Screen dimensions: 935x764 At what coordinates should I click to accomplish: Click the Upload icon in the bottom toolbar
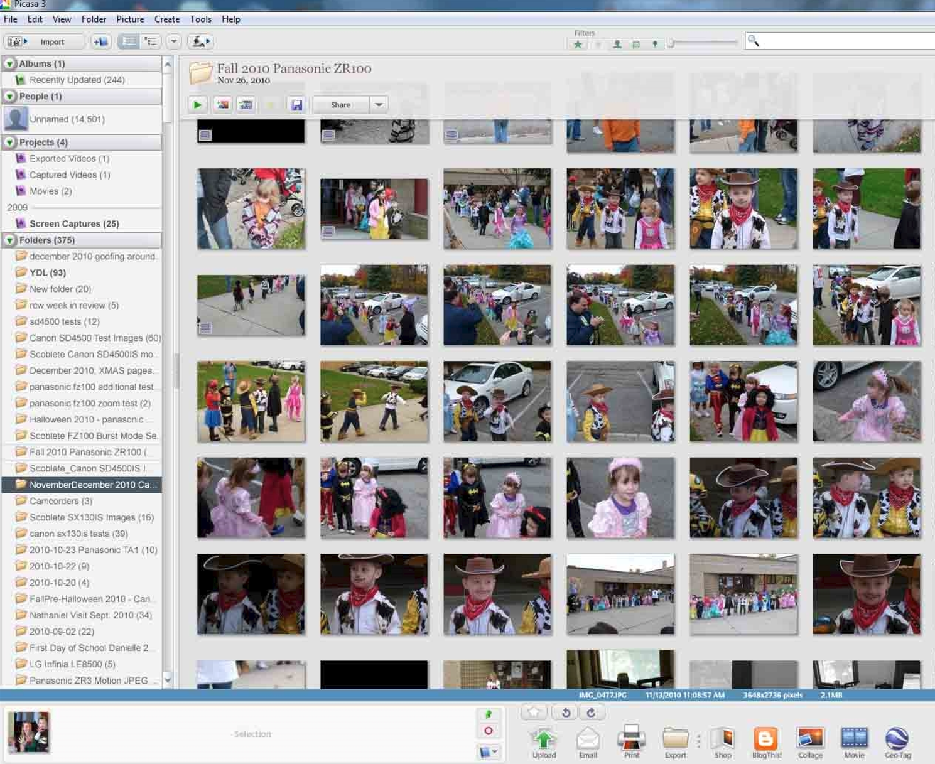coord(544,741)
